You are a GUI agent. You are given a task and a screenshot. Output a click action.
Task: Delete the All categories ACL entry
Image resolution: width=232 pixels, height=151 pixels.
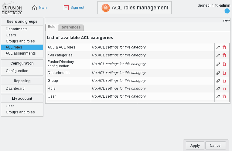point(224,55)
